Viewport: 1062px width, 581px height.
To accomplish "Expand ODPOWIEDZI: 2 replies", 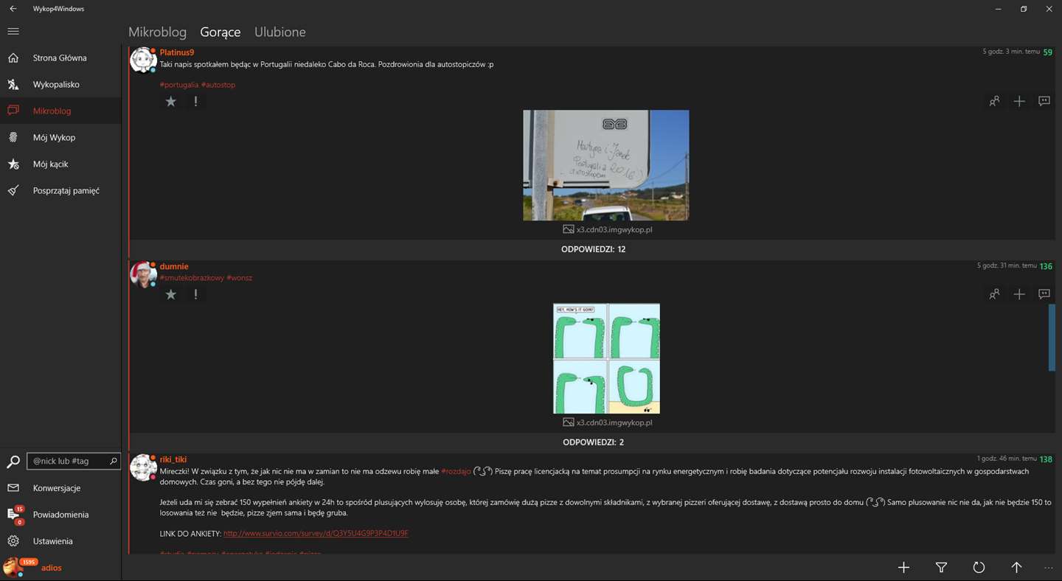I will click(593, 442).
